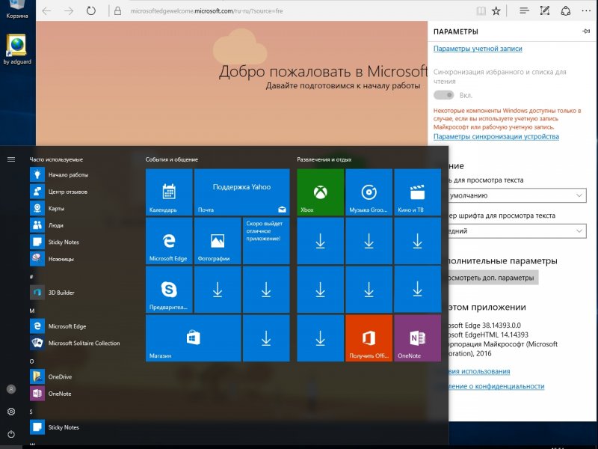The width and height of the screenshot is (598, 449).
Task: Open the Mail tile showing Yahoo support
Action: coord(241,192)
